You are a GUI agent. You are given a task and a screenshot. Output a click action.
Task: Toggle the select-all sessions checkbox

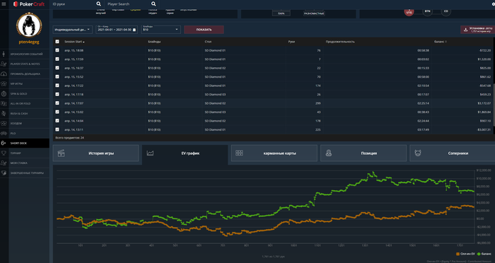57,42
